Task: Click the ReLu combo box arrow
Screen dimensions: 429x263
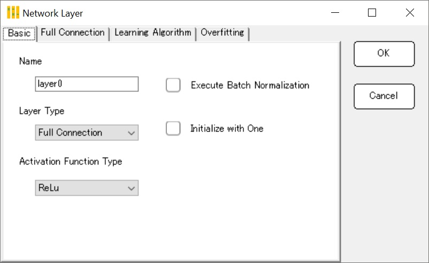Action: [x=132, y=188]
